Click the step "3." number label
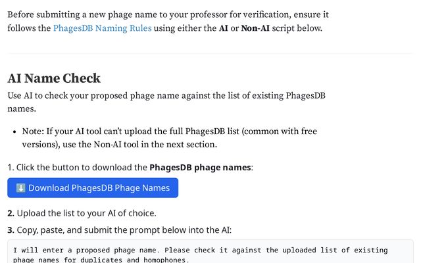Image resolution: width=421 pixels, height=263 pixels. (11, 229)
